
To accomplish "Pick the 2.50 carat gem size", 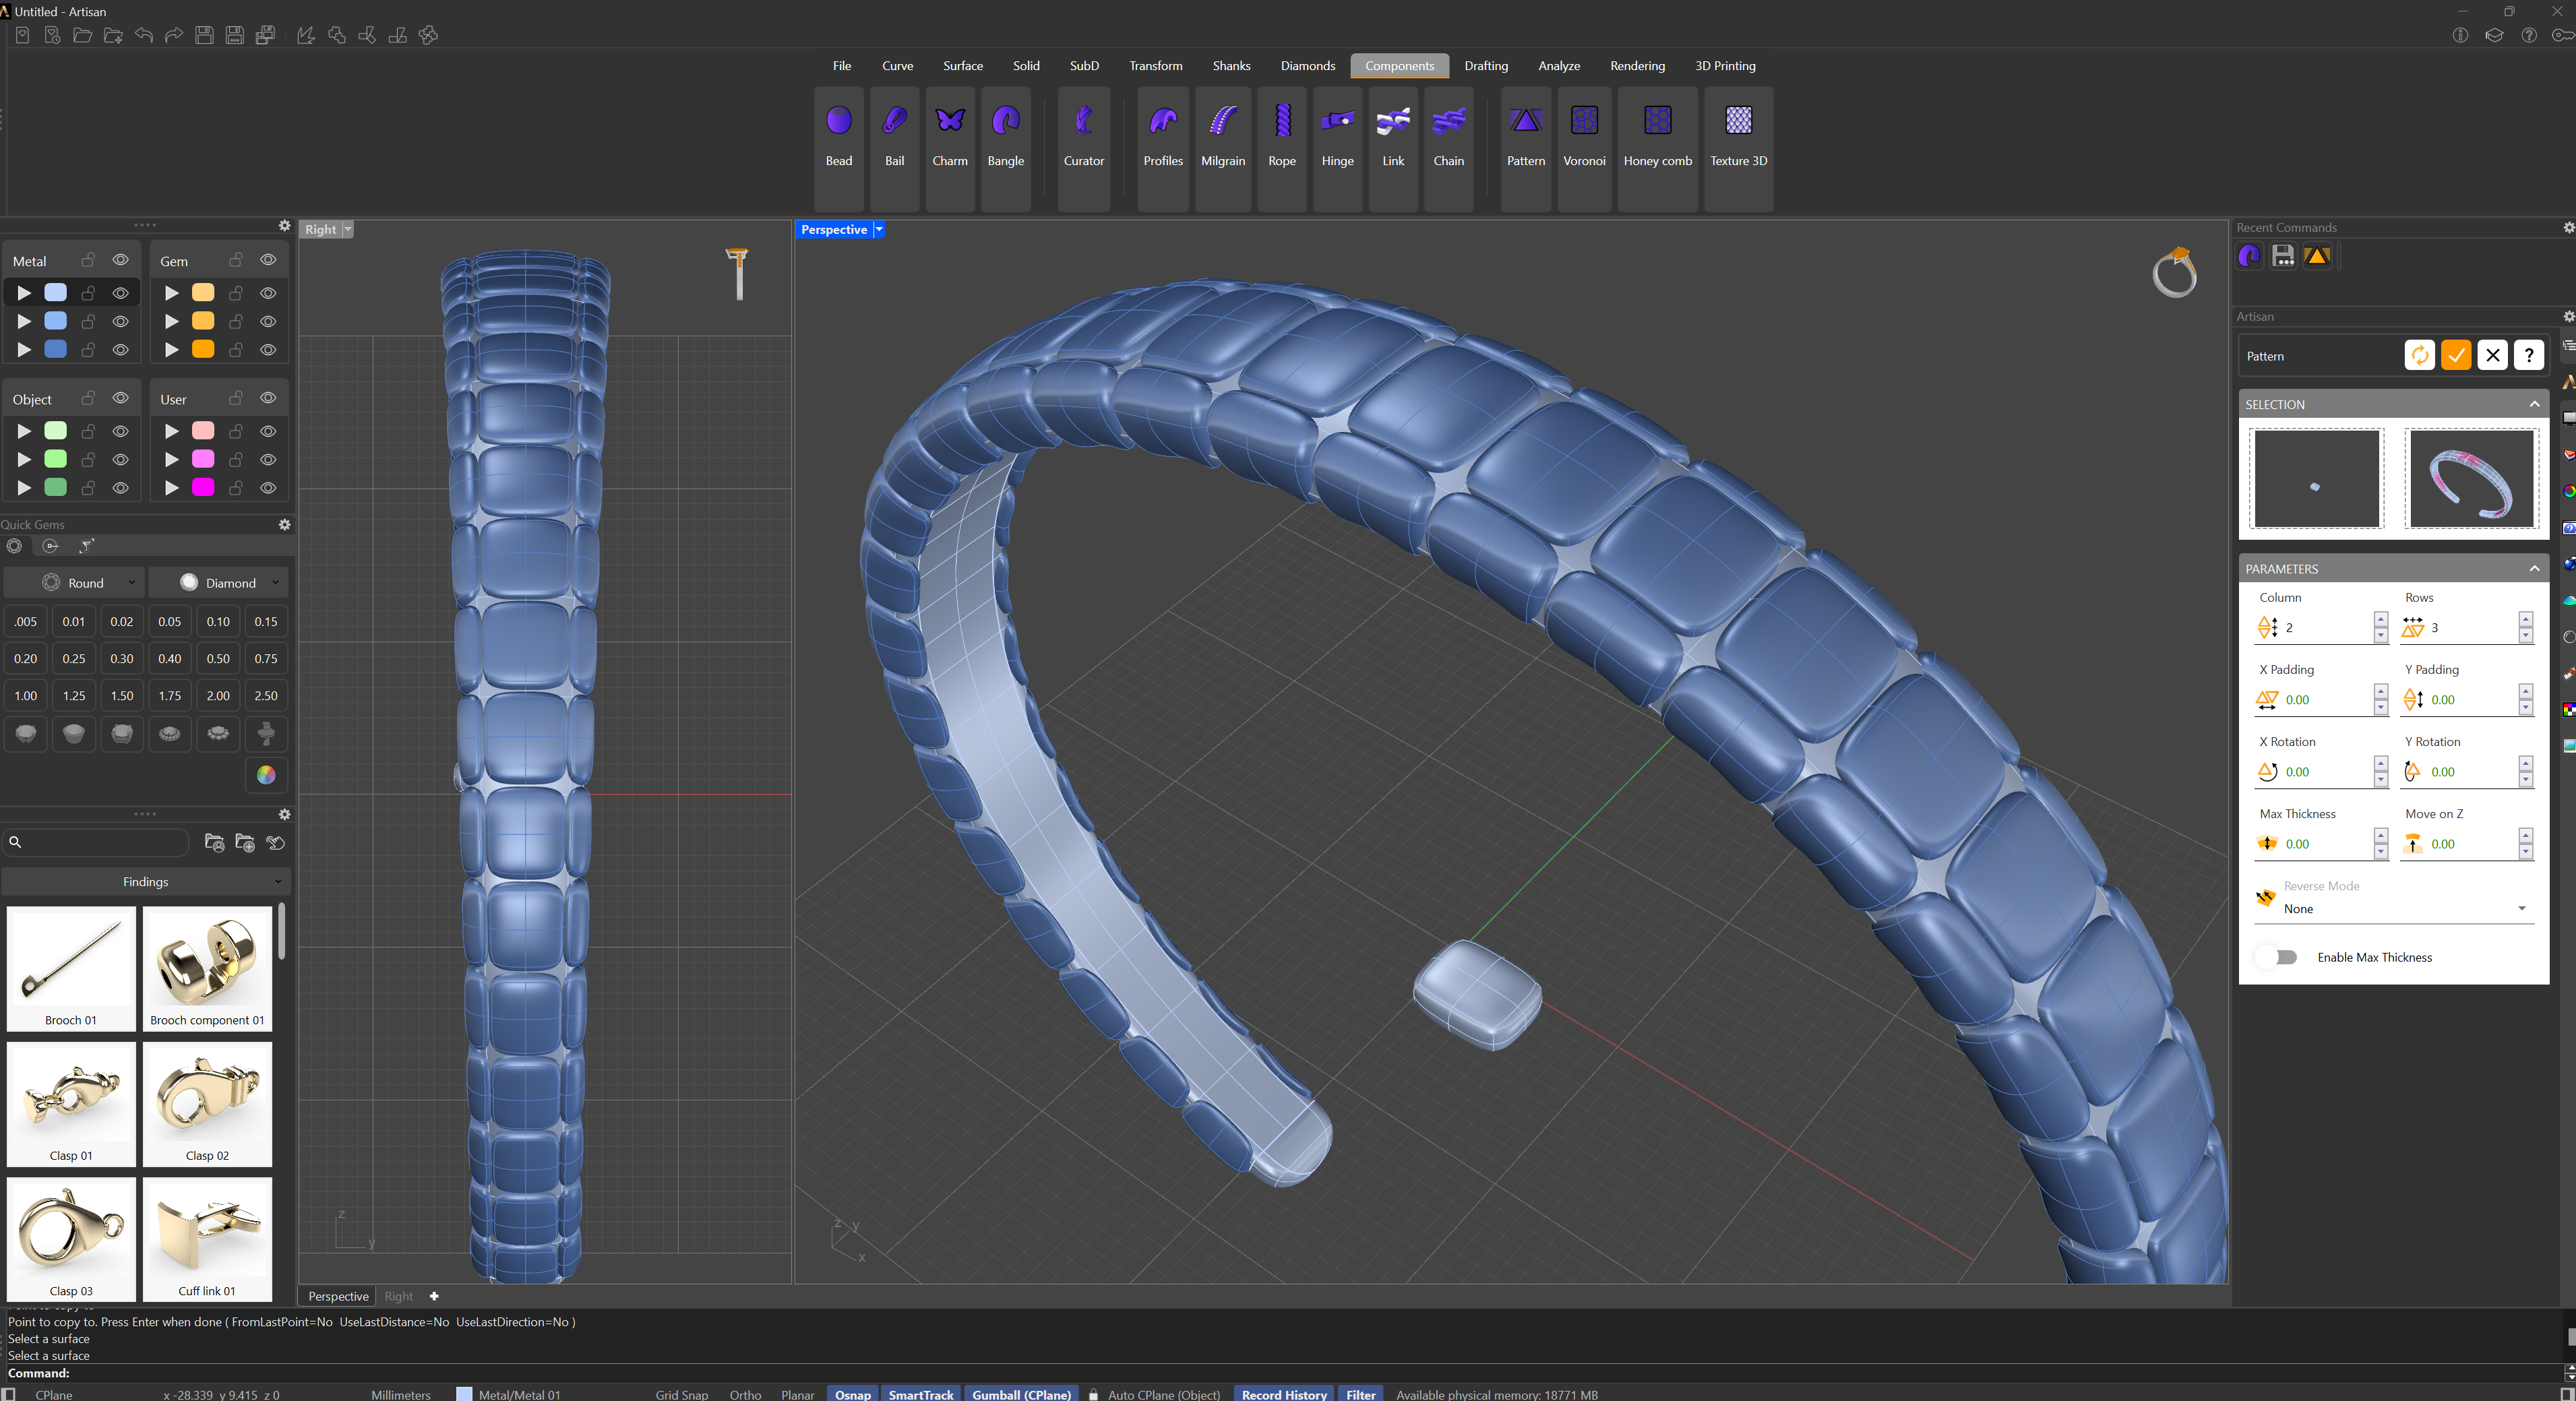I will point(266,696).
